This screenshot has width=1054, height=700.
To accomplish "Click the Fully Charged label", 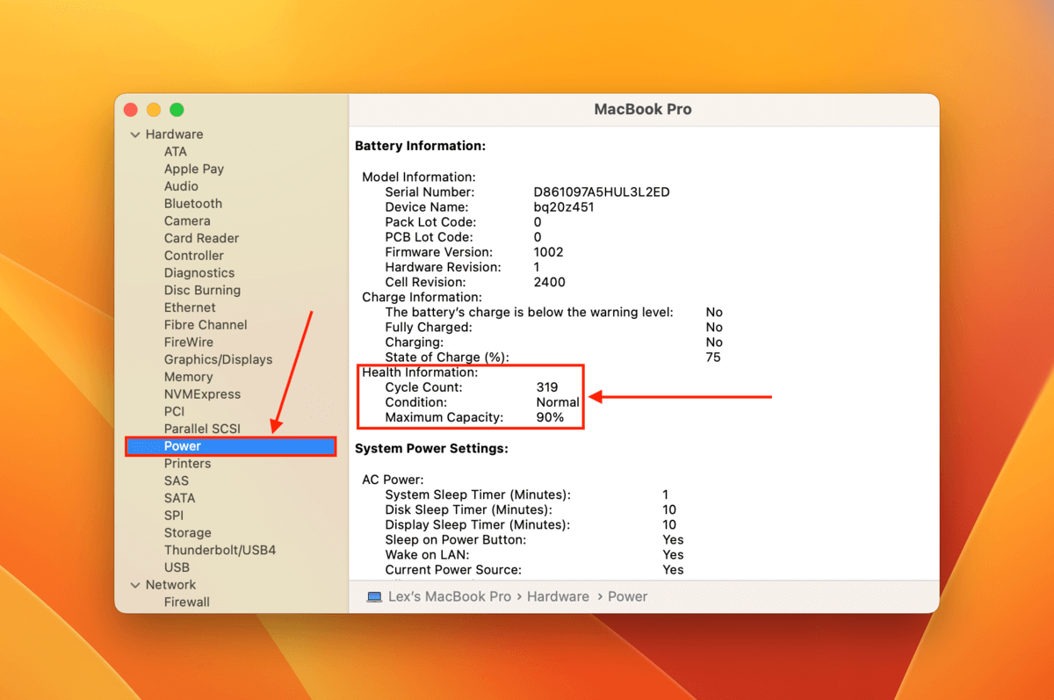I will [x=429, y=327].
